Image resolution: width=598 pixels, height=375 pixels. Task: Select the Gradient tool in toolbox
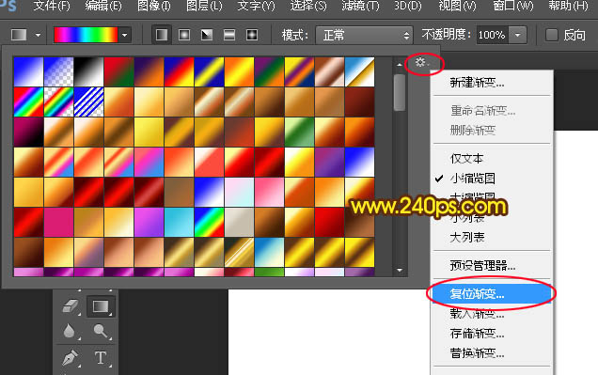point(101,306)
